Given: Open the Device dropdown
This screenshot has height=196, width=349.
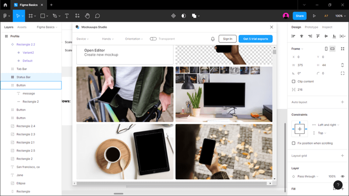Looking at the screenshot, I should [82, 39].
